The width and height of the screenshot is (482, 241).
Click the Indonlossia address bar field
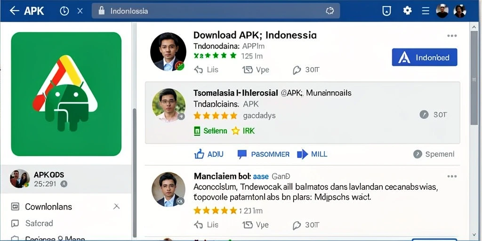pos(216,11)
